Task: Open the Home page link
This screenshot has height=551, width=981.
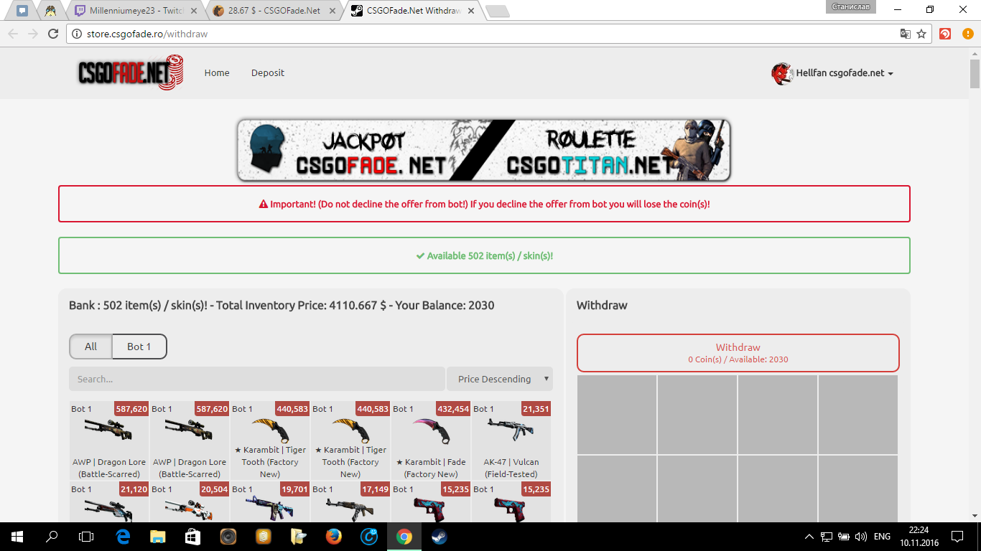Action: click(x=217, y=73)
